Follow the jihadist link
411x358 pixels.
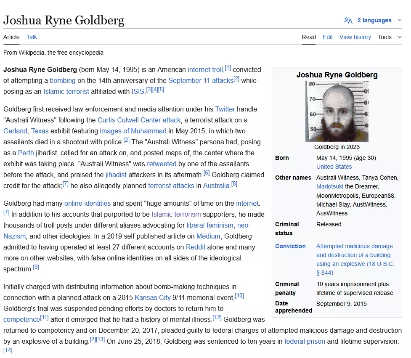tap(116, 175)
